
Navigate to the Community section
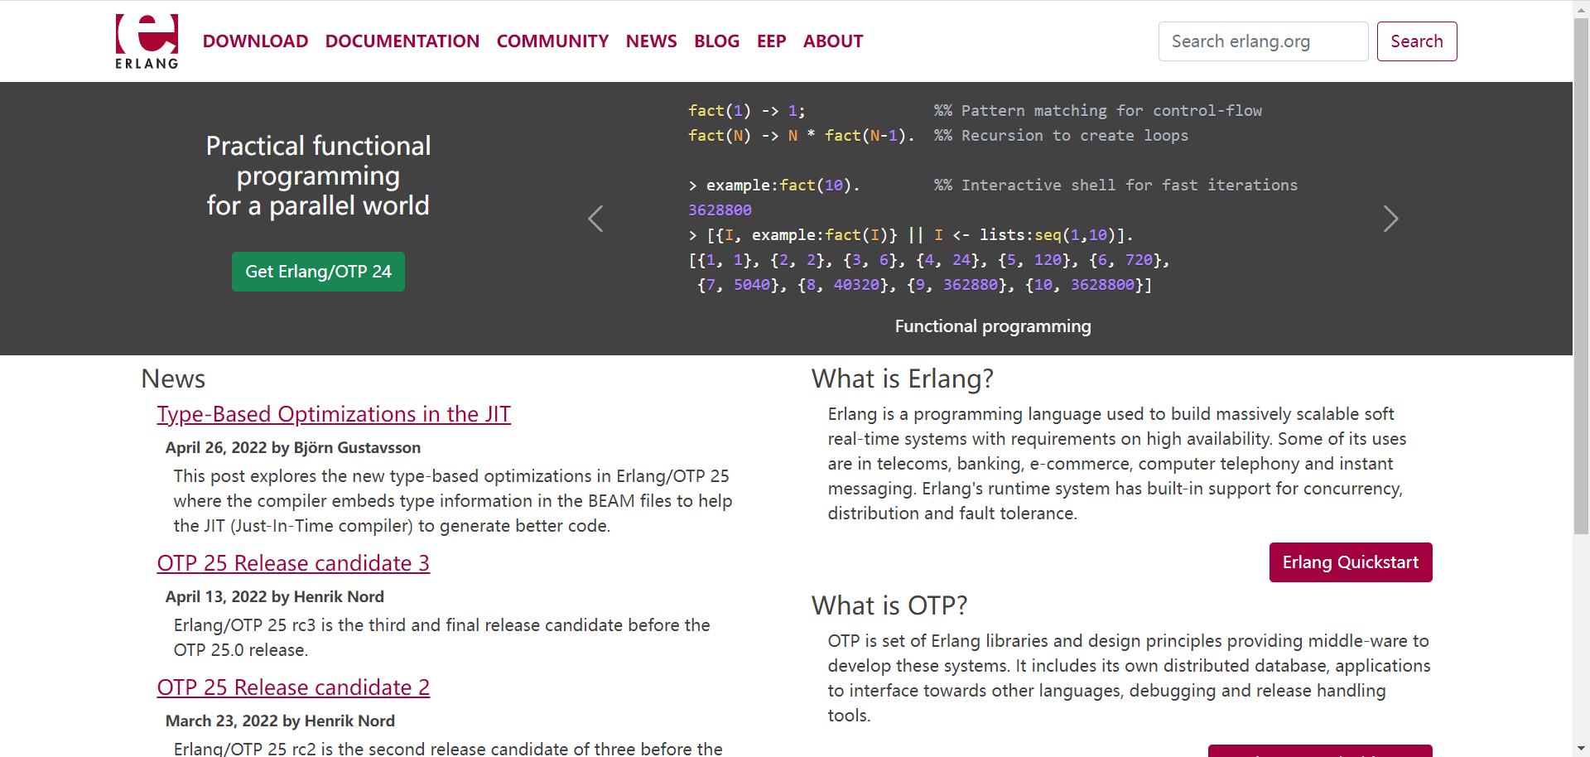point(552,41)
